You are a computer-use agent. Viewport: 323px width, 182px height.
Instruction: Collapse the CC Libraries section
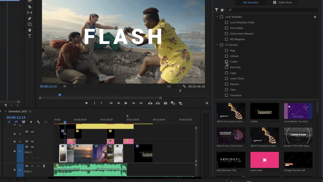coord(217,45)
